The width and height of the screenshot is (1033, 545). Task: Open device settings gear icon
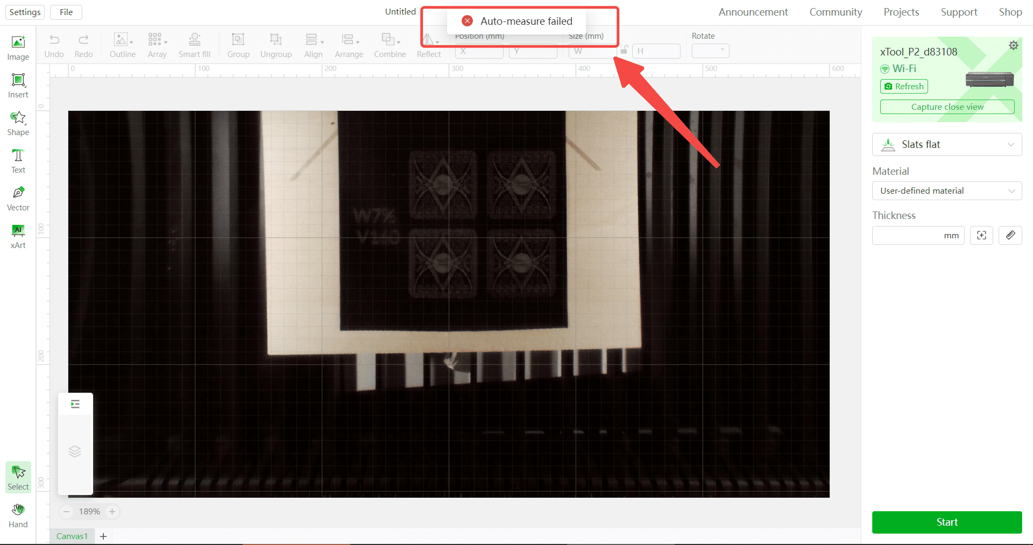(1014, 45)
